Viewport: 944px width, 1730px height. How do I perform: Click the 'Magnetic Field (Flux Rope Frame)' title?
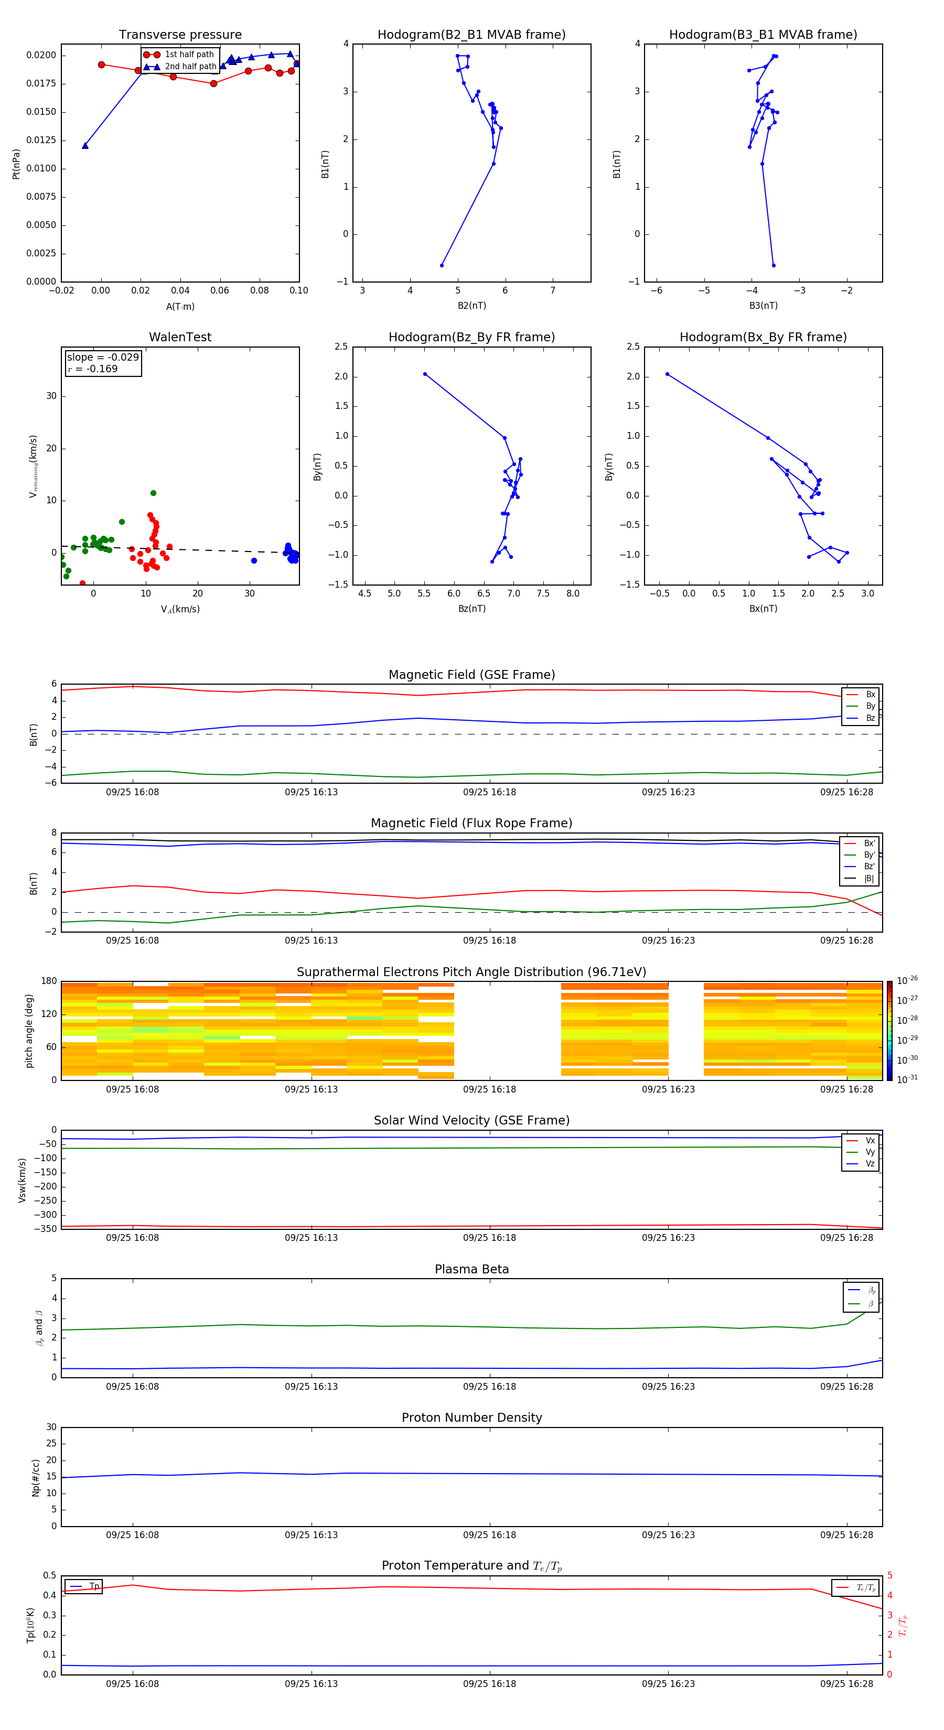(x=471, y=824)
